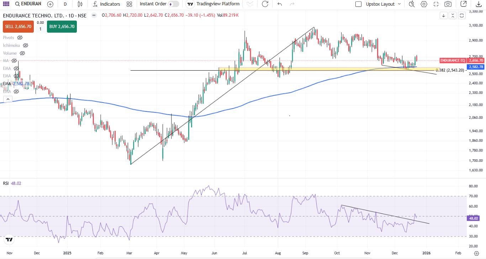The image size is (486, 259).
Task: Open the D interval selector
Action: coord(65,4)
